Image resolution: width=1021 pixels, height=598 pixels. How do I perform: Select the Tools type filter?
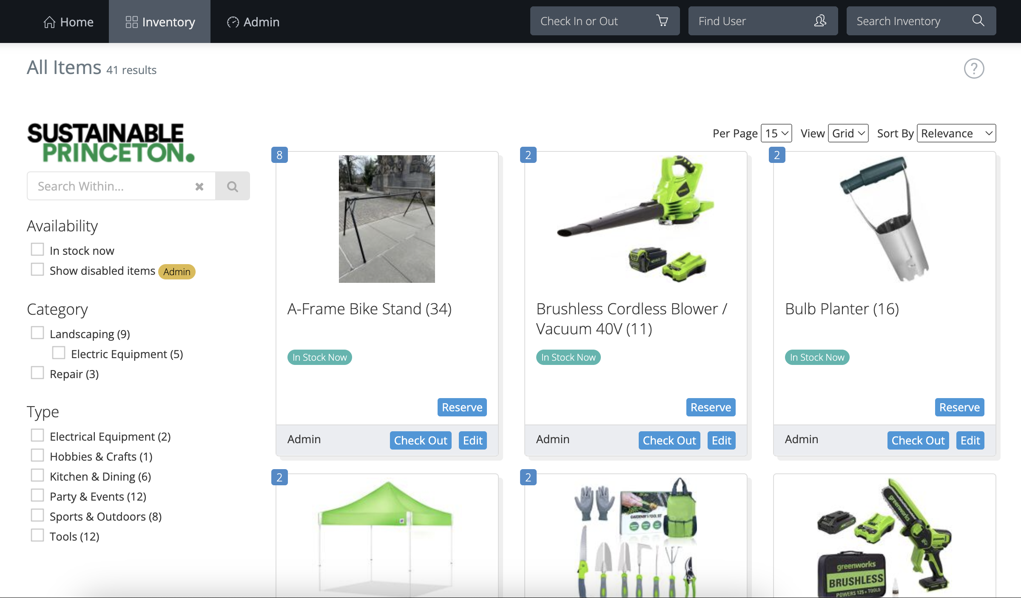(x=37, y=535)
